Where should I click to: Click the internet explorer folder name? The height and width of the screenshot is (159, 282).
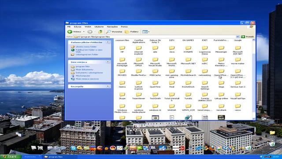click(139, 53)
